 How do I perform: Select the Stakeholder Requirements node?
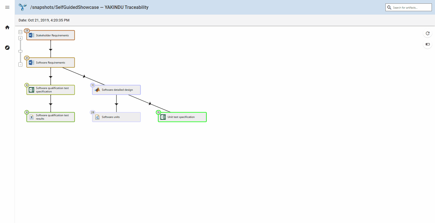pyautogui.click(x=52, y=35)
